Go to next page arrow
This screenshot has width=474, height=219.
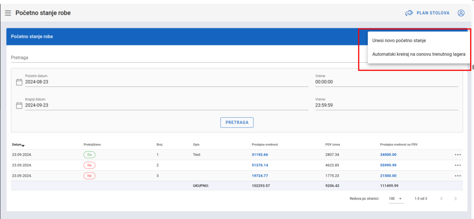[x=455, y=198]
